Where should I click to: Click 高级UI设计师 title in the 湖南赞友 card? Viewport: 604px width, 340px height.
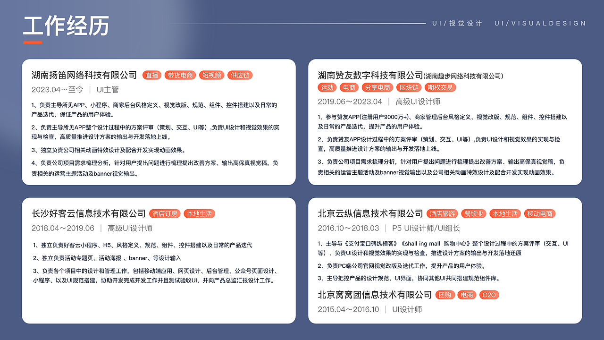pyautogui.click(x=418, y=102)
